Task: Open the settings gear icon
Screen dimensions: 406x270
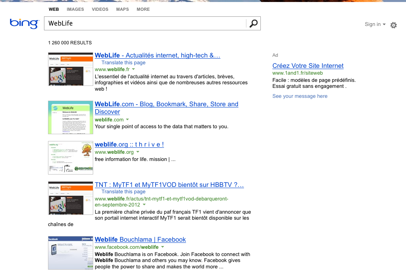Action: click(394, 25)
